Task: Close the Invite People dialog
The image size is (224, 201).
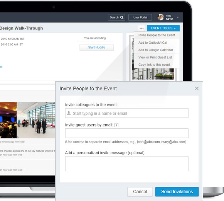Action: 197,89
